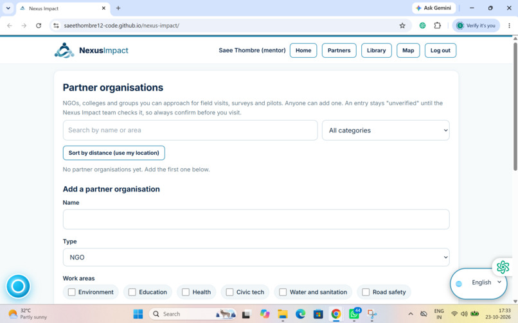Expand the Type dropdown showing NGO
Image resolution: width=518 pixels, height=323 pixels.
click(x=256, y=257)
